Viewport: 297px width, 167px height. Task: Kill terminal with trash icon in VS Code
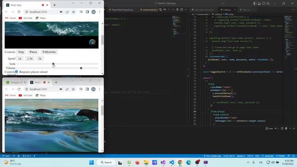(286, 128)
